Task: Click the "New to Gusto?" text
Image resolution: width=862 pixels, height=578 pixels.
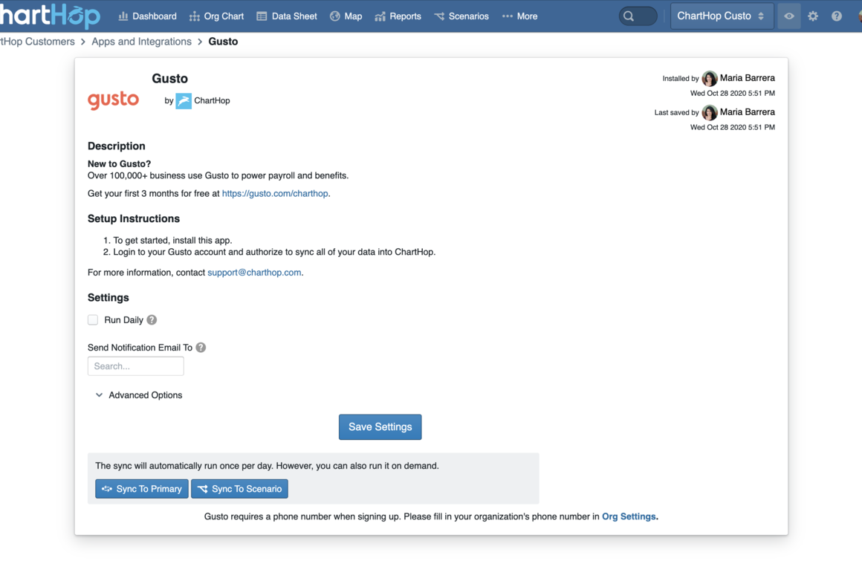Action: pyautogui.click(x=120, y=163)
